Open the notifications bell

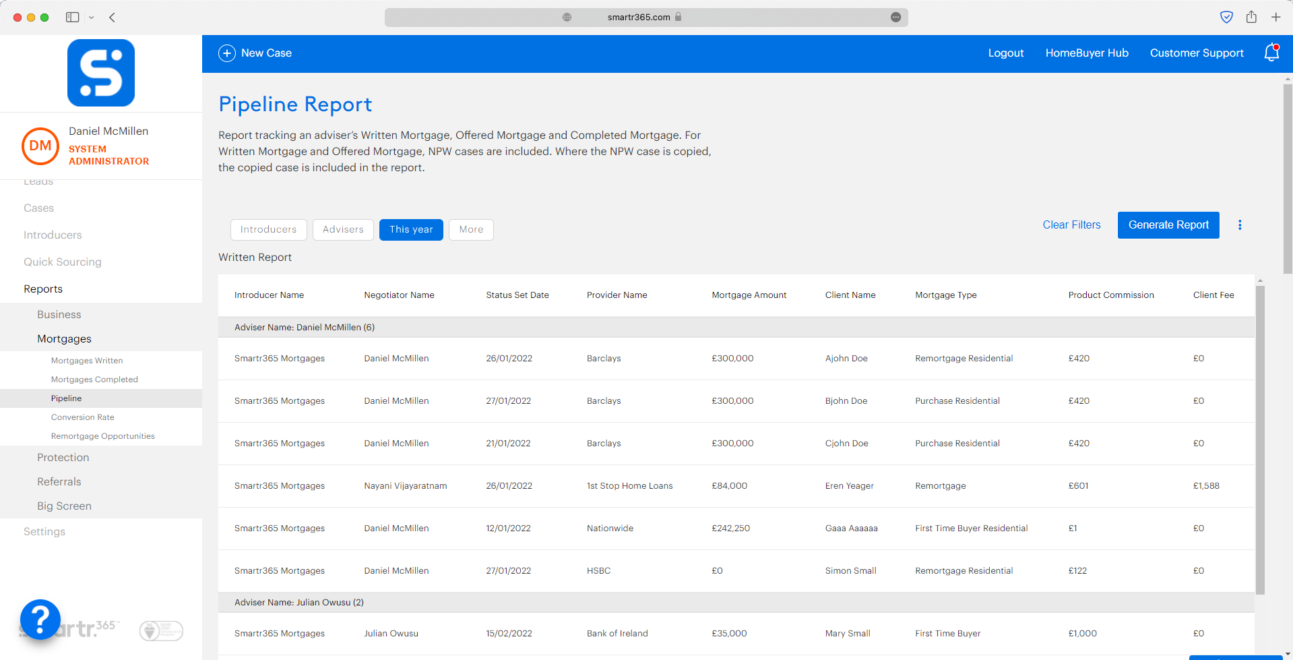pyautogui.click(x=1271, y=53)
